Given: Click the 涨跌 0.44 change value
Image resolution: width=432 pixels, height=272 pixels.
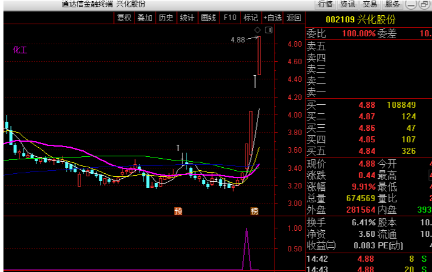Looking at the screenshot, I should pyautogui.click(x=367, y=175).
